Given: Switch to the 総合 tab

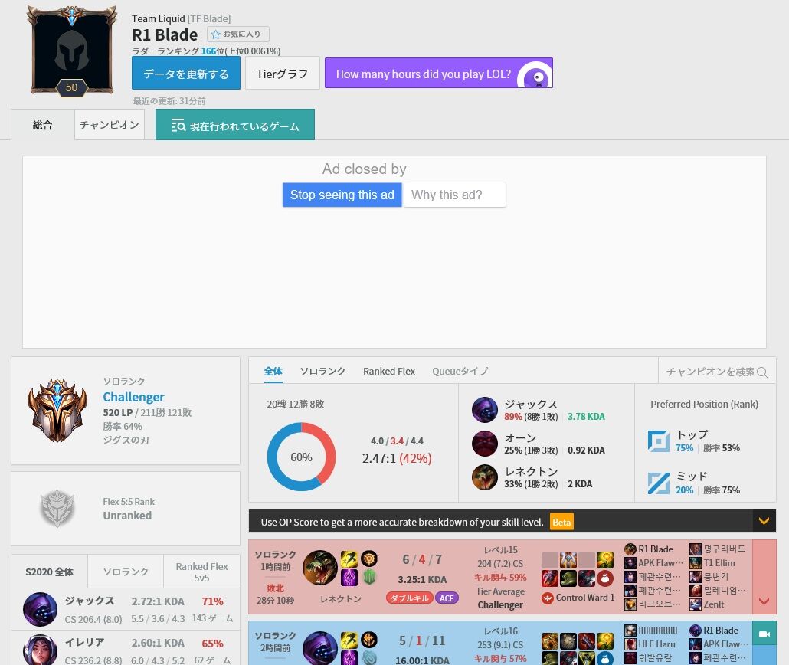Looking at the screenshot, I should pyautogui.click(x=43, y=125).
